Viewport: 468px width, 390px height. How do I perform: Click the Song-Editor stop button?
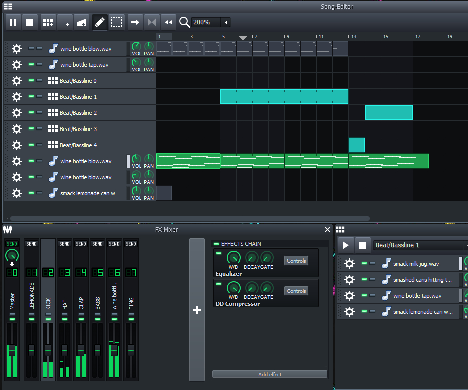click(x=30, y=22)
